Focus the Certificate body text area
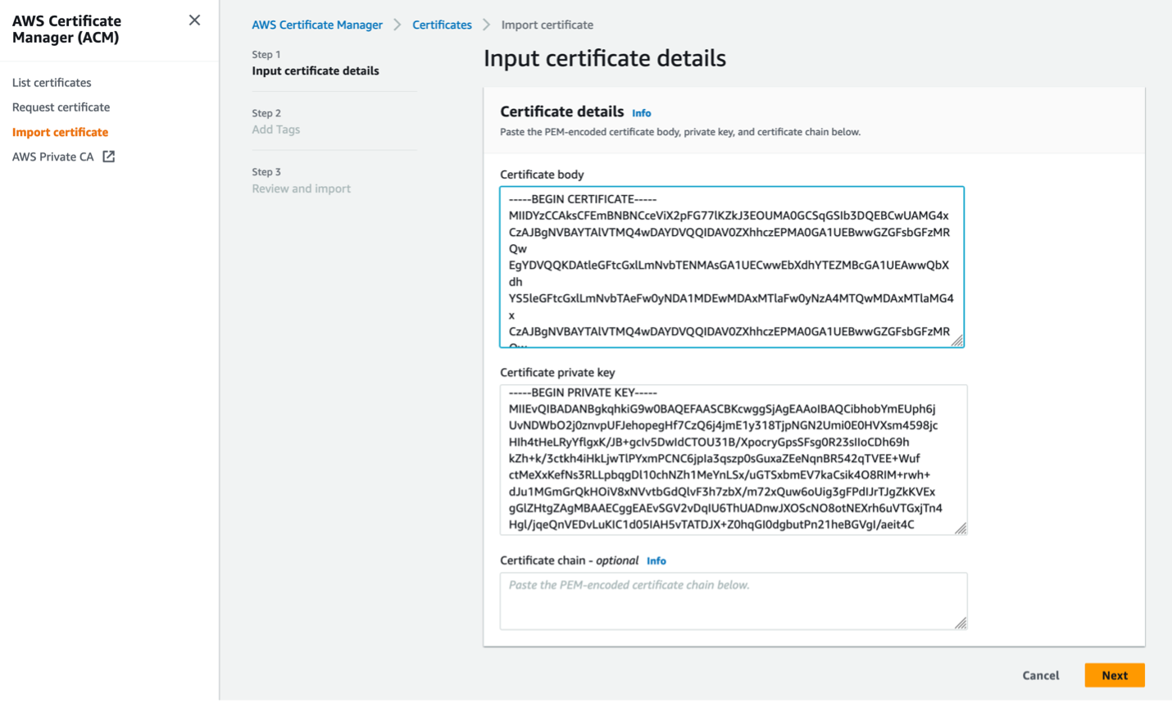Image resolution: width=1172 pixels, height=703 pixels. [732, 267]
